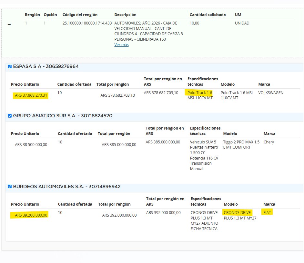The height and width of the screenshot is (263, 304).
Task: Click the requested quantity 10,00
Action: click(x=194, y=23)
